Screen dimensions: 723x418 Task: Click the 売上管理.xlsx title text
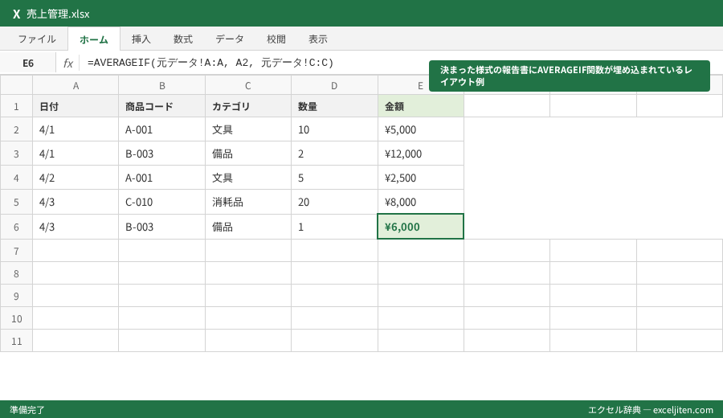click(x=58, y=14)
